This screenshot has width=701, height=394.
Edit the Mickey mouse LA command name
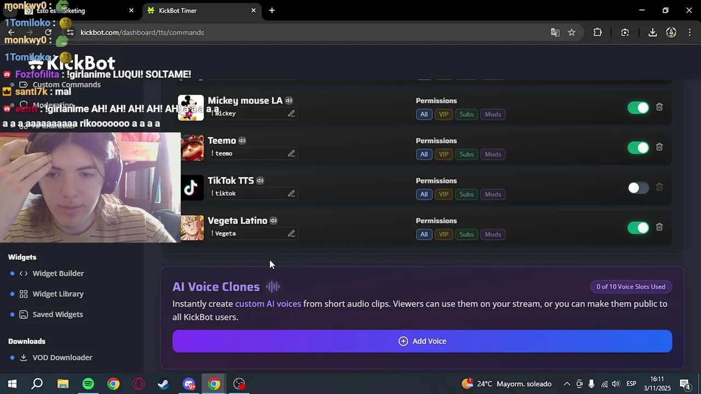(x=291, y=113)
